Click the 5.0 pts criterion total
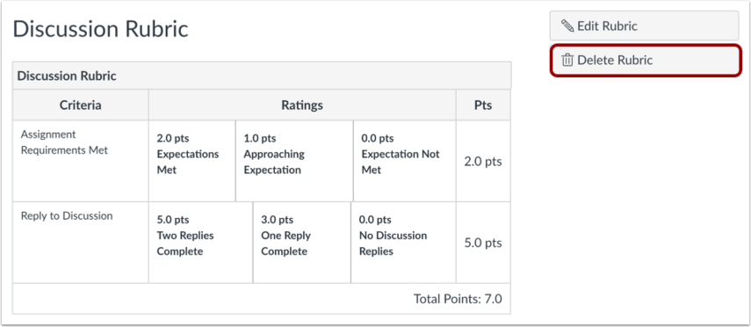The width and height of the screenshot is (751, 327). coord(483,243)
